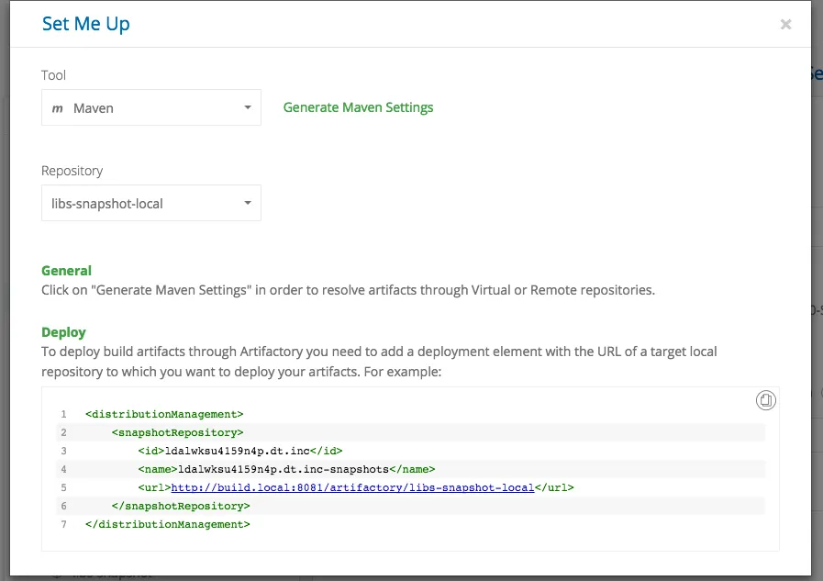
Task: Click the Maven 'm' logo icon
Action: pyautogui.click(x=57, y=108)
